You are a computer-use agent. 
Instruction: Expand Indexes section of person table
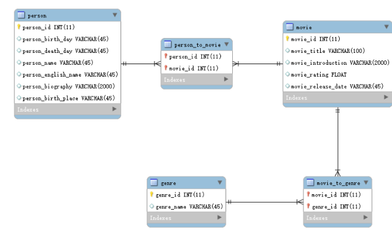point(115,109)
